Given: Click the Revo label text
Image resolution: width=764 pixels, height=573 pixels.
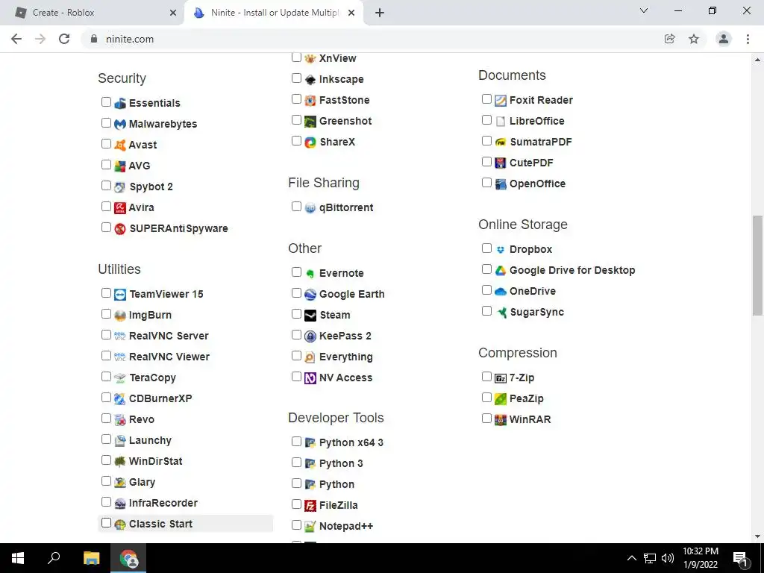Looking at the screenshot, I should [x=142, y=419].
